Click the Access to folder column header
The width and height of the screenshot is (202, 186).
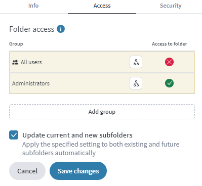pyautogui.click(x=170, y=44)
